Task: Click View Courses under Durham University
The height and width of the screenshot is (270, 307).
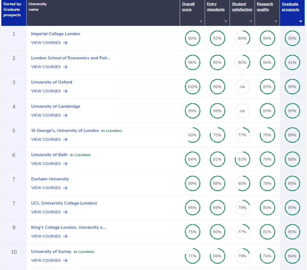Action: point(49,188)
